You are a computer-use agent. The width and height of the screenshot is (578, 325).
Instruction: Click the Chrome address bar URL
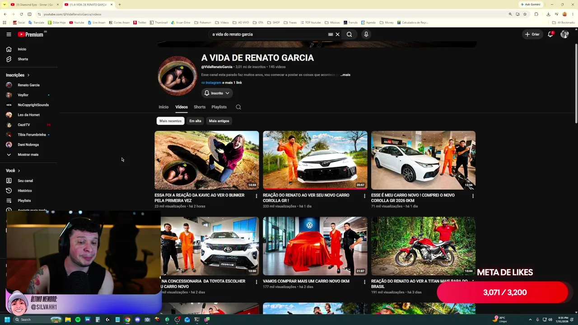[x=72, y=14]
